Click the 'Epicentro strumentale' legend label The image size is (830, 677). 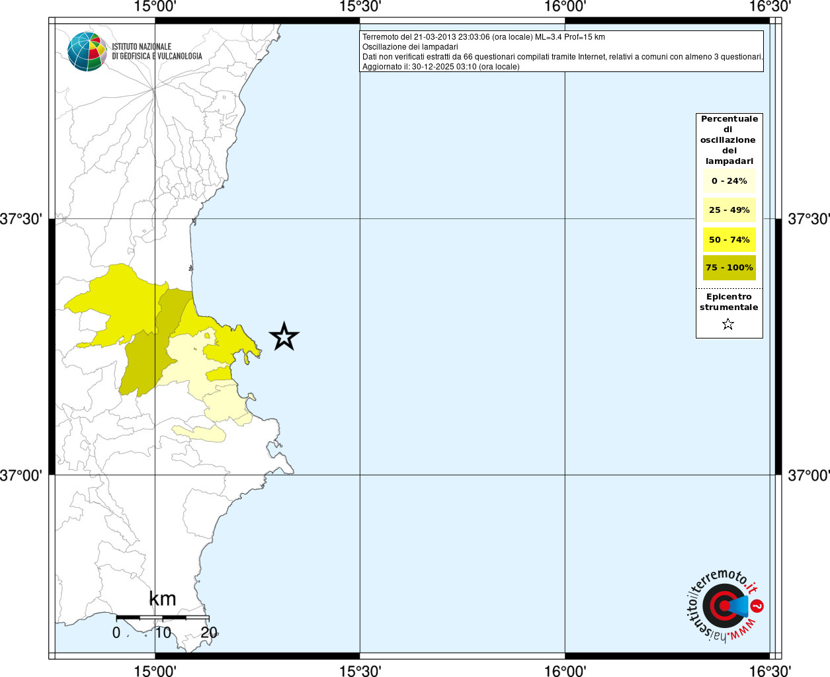tap(729, 302)
